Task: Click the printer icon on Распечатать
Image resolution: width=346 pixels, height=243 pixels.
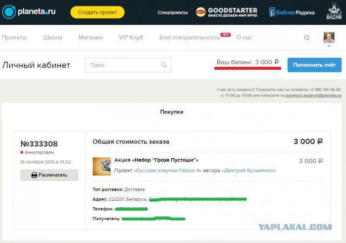Action: coord(34,175)
